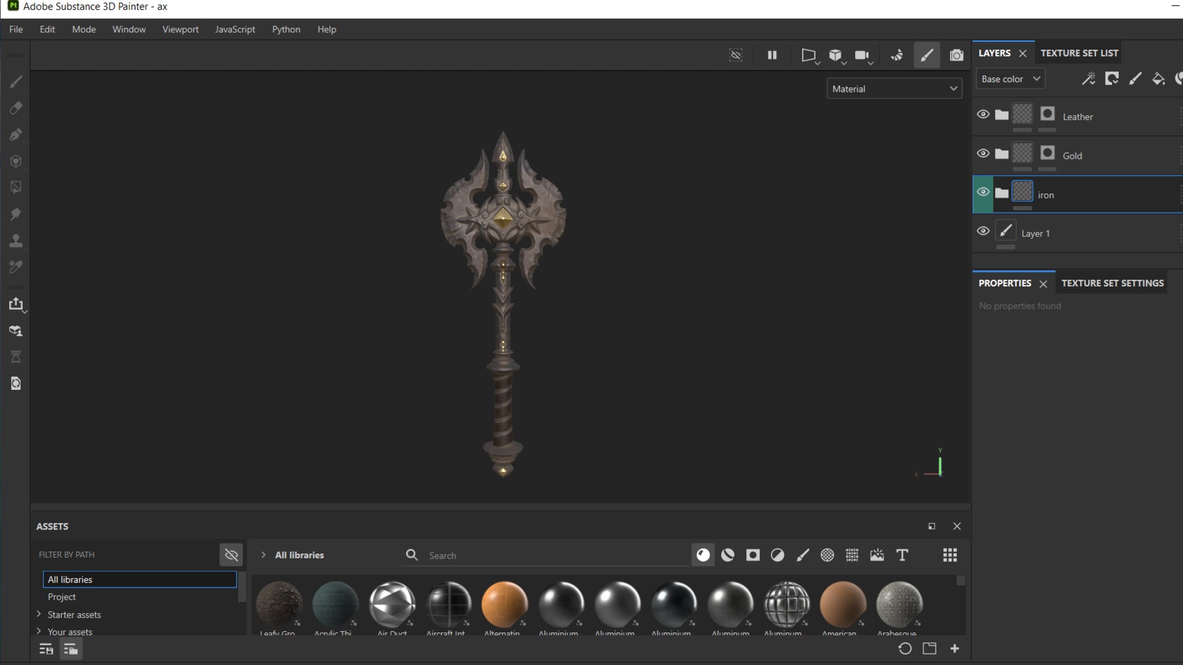This screenshot has height=665, width=1183.
Task: Add an effect with the magic wand icon
Action: [x=1089, y=79]
